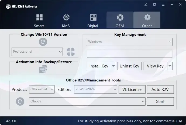The width and height of the screenshot is (186, 125).
Task: Switch to the KMS tab
Action: click(x=66, y=21)
